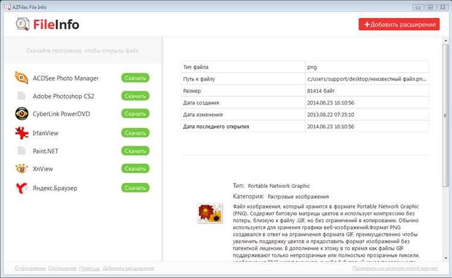Click the Размер table cell
Screen dimensions: 452x278
click(243, 91)
